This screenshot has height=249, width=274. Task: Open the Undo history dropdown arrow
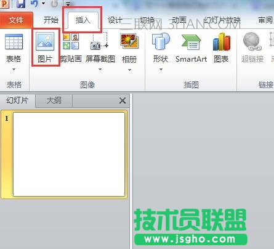(x=43, y=3)
